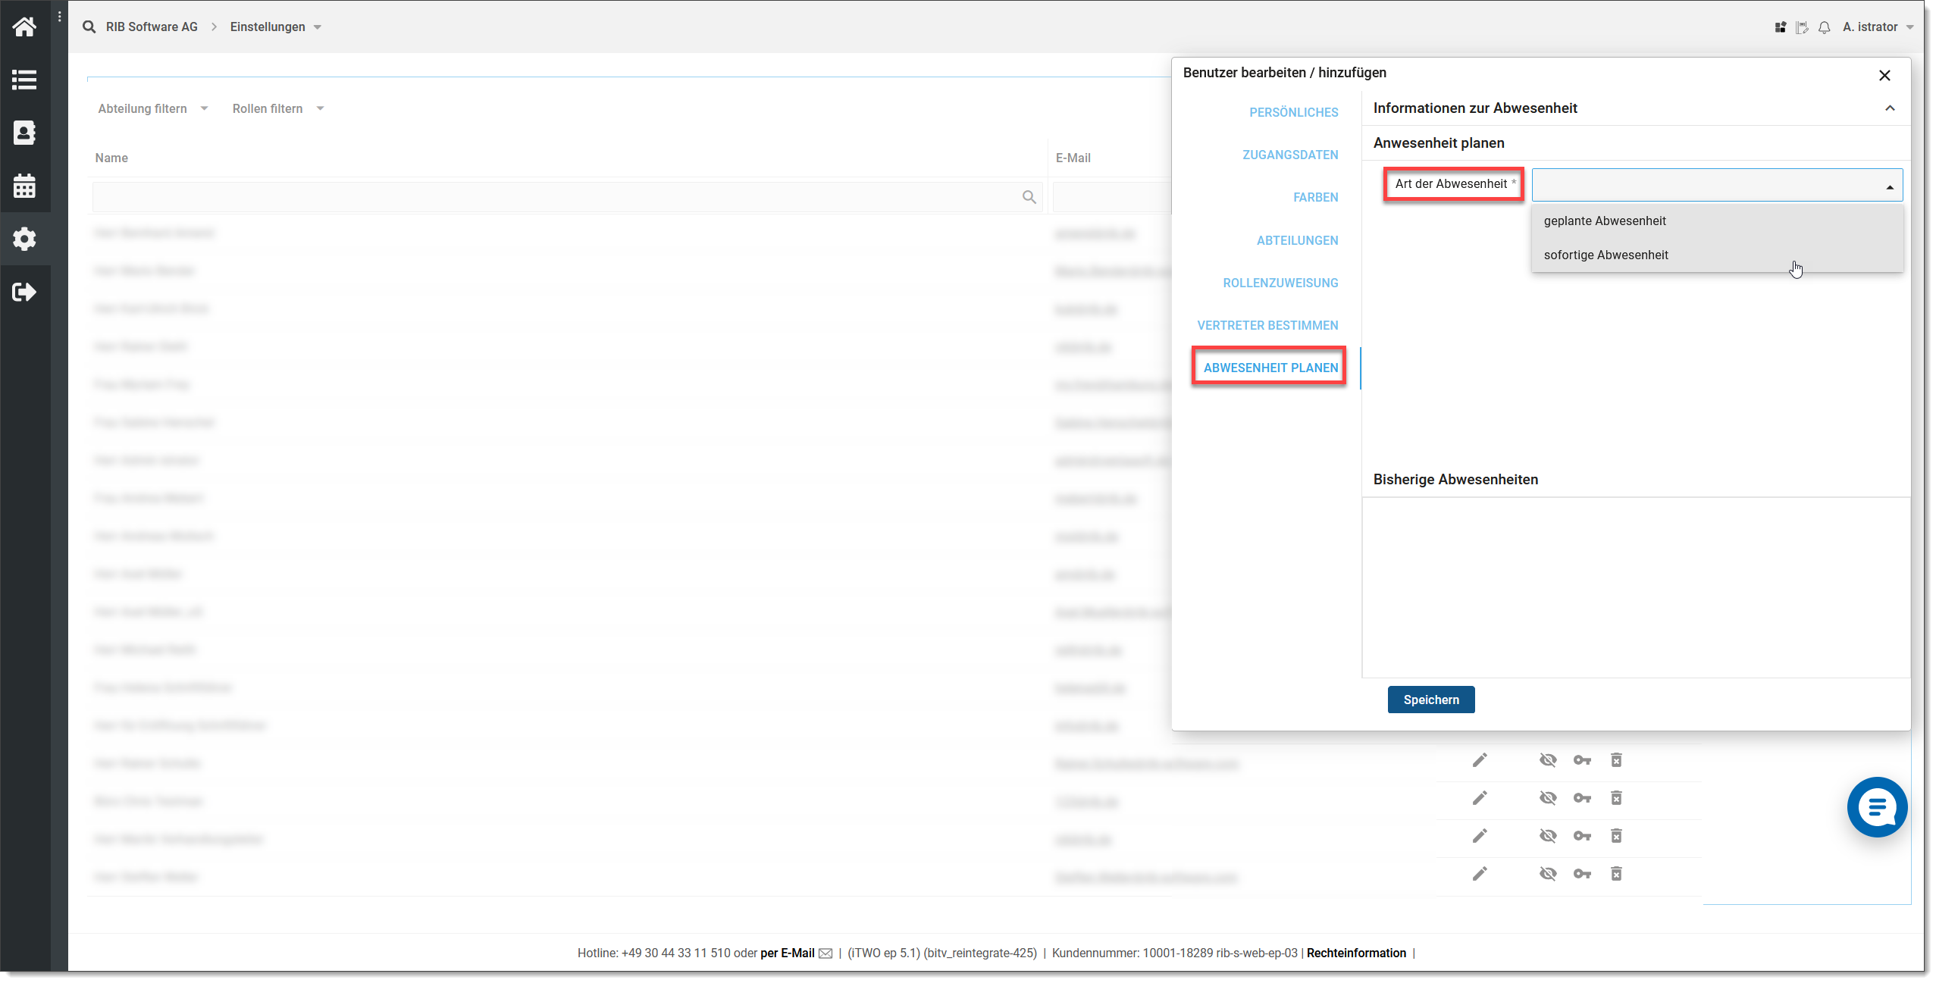
Task: Click the E-Mail column filter field
Action: pyautogui.click(x=1112, y=197)
